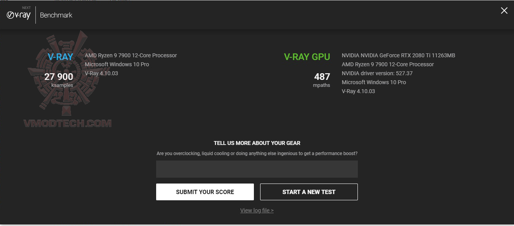Image resolution: width=514 pixels, height=226 pixels.
Task: Open the View log file link
Action: tap(257, 210)
